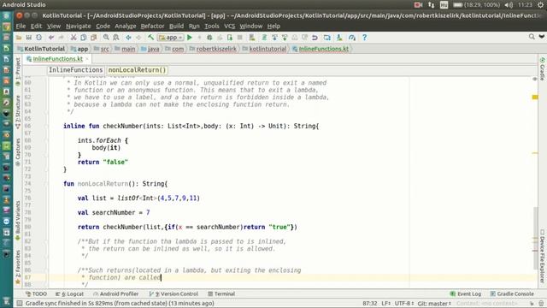Open the Event Log window

(465, 293)
